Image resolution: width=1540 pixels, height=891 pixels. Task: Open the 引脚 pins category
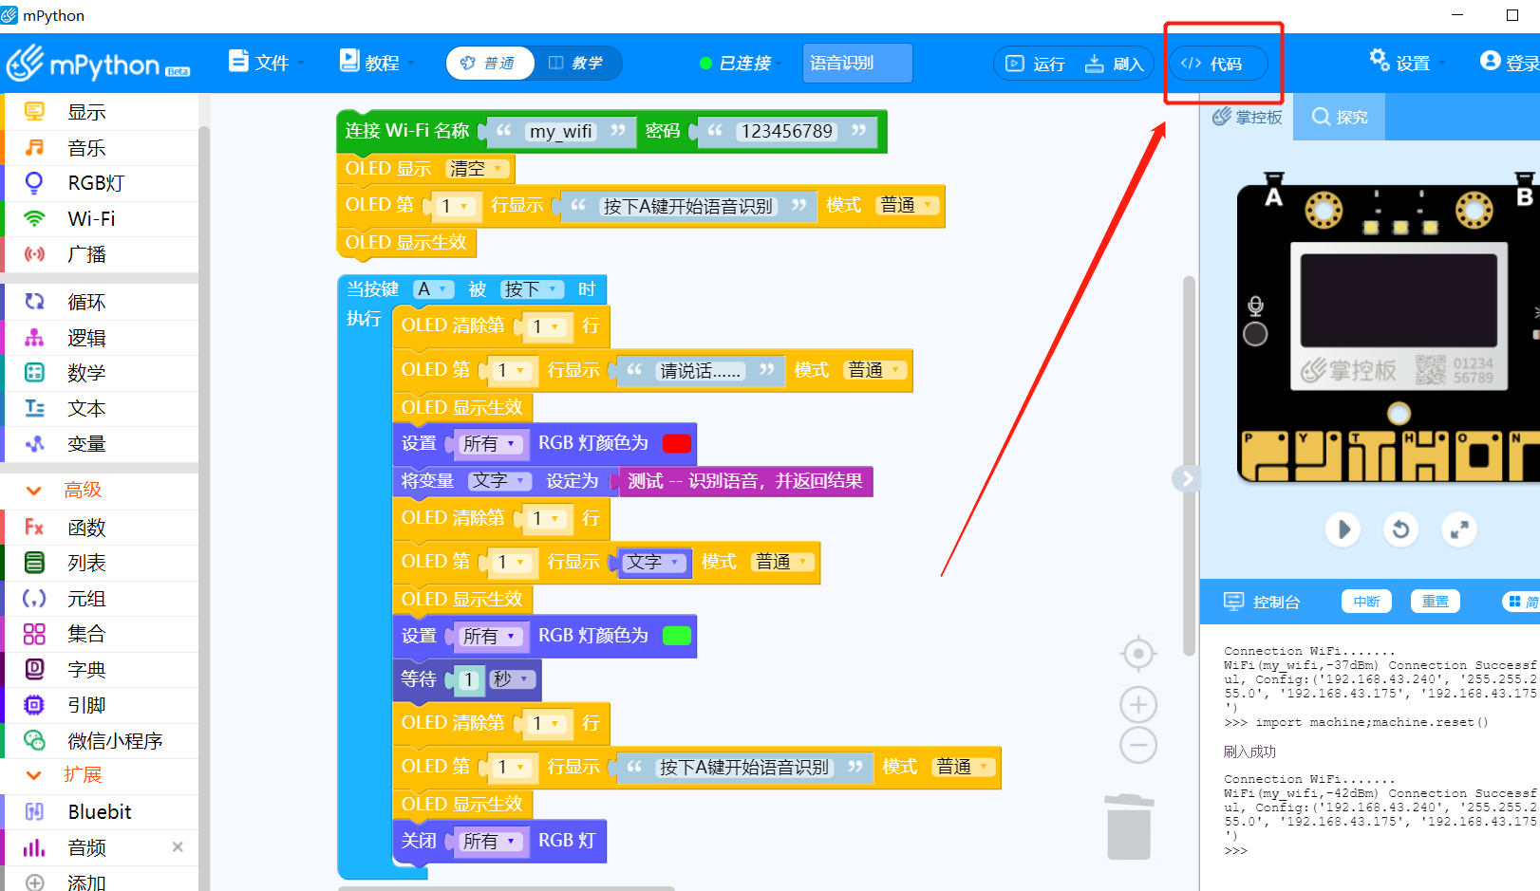(x=100, y=705)
